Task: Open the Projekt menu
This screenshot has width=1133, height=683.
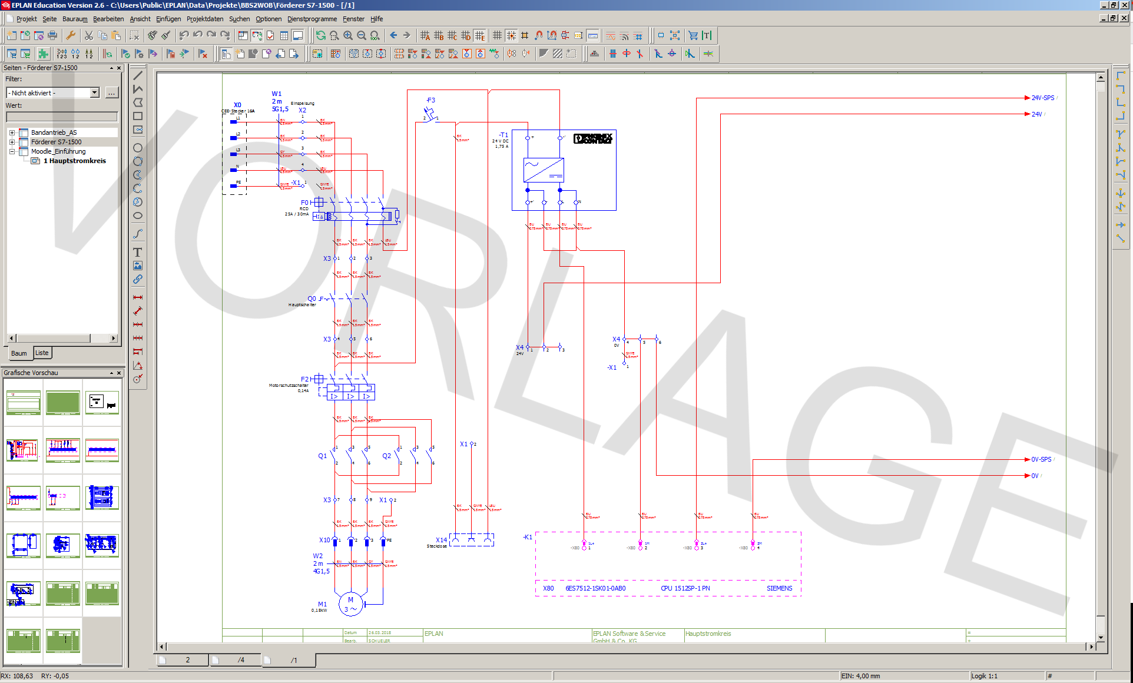Action: tap(26, 19)
